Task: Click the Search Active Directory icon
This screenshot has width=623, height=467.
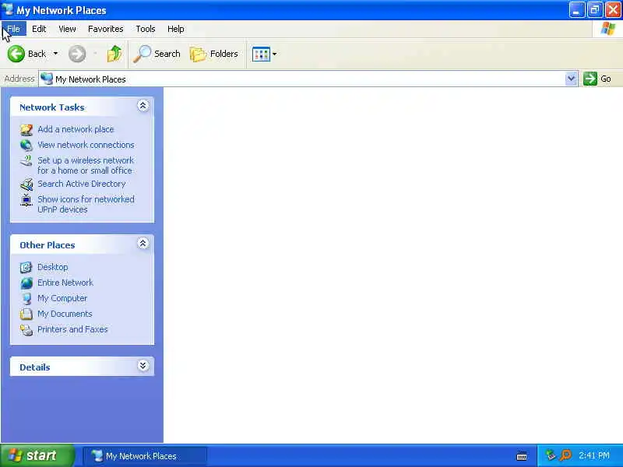Action: pos(26,184)
